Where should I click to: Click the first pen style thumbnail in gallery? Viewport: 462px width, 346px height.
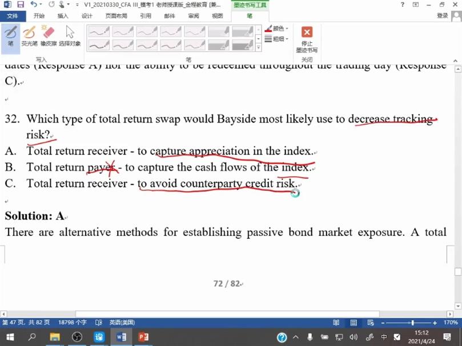click(x=99, y=31)
